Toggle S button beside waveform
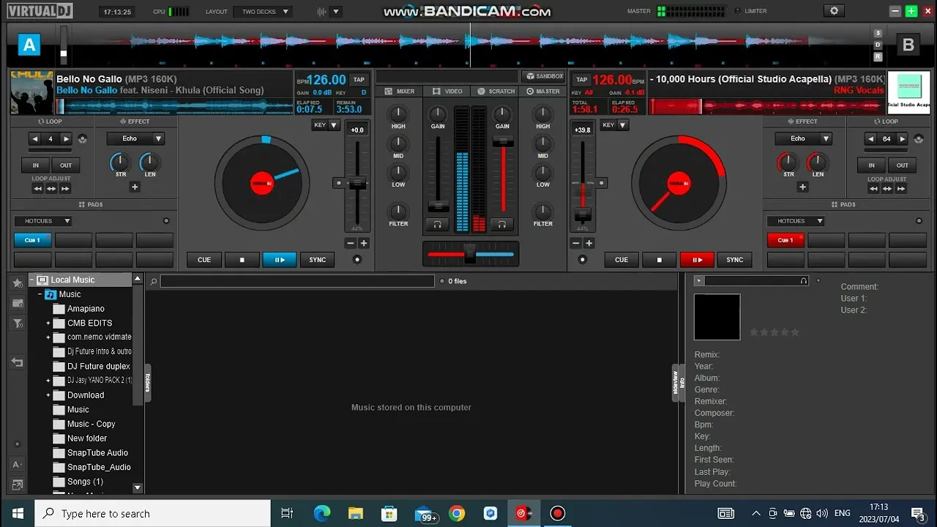The width and height of the screenshot is (937, 527). click(878, 33)
